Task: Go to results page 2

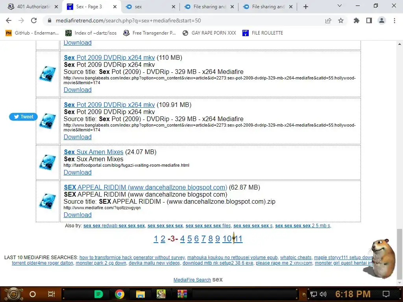Action: 163,239
